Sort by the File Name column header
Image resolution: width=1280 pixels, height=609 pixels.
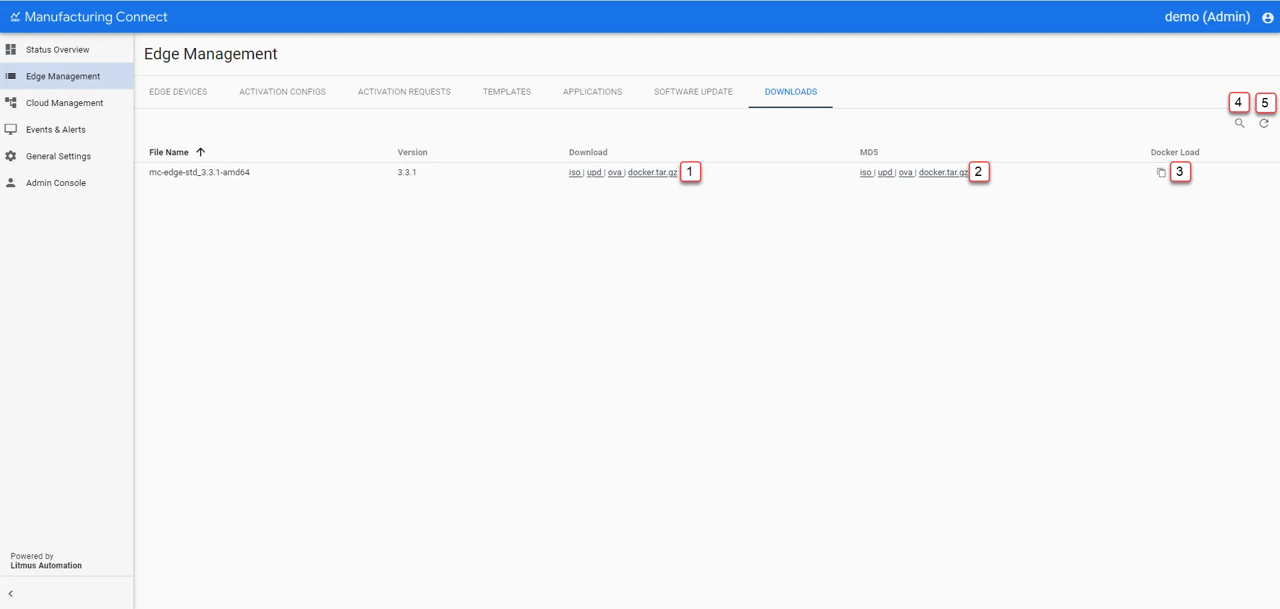tap(169, 153)
